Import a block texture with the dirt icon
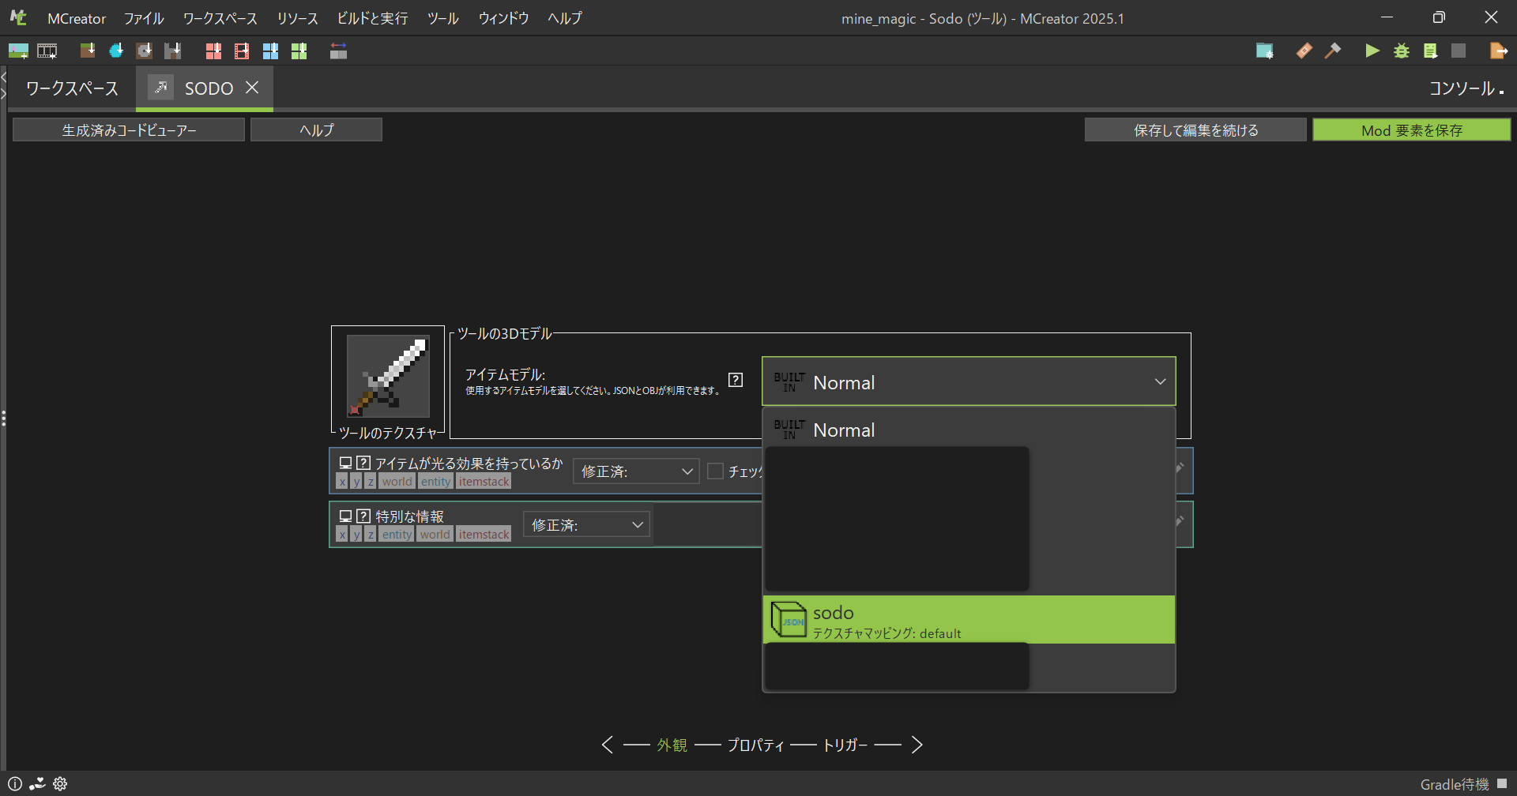Viewport: 1517px width, 796px height. coord(87,51)
